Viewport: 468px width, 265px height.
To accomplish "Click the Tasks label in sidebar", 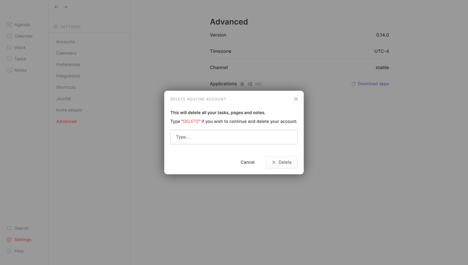I will (20, 59).
